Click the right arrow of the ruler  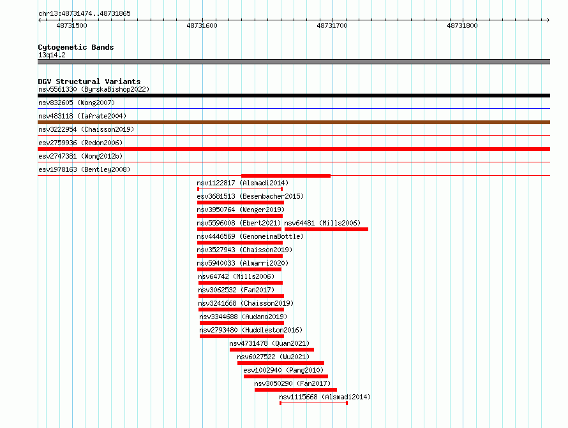pos(548,20)
